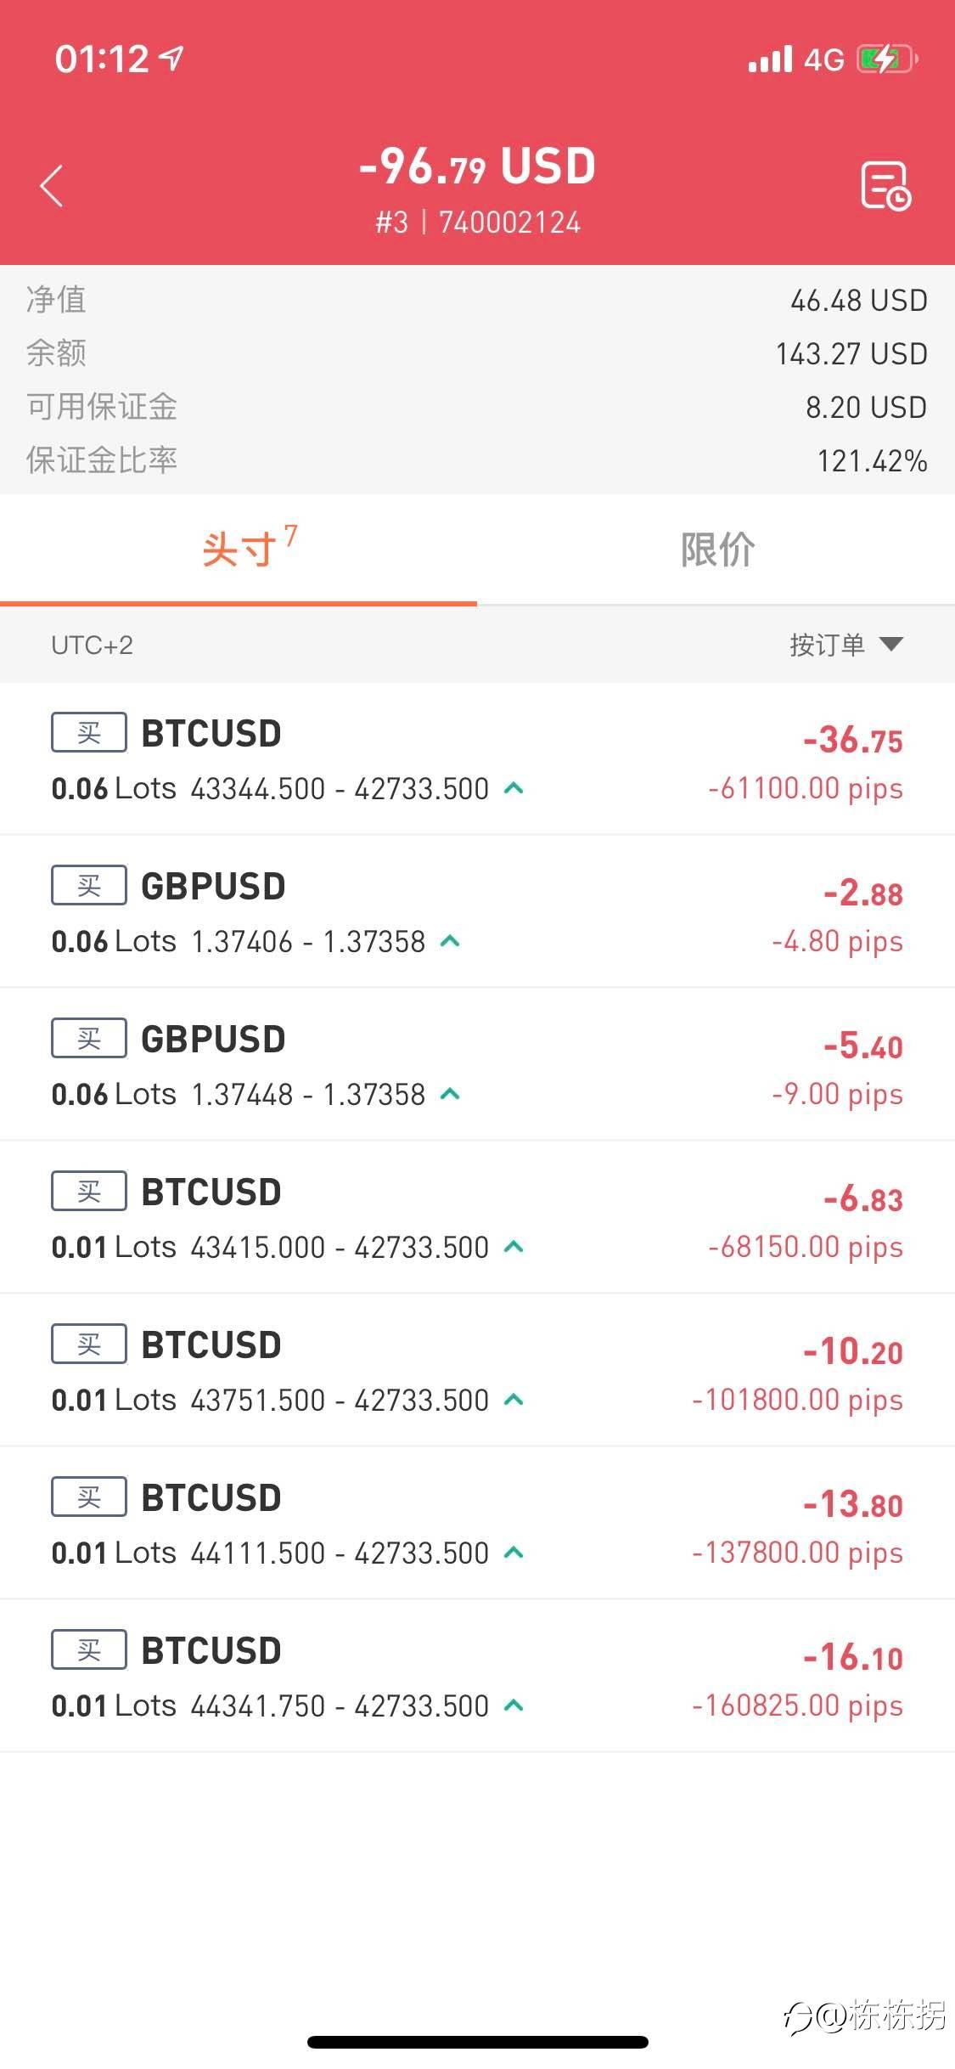
Task: Tap the -96.79 USD account header
Action: click(x=477, y=166)
